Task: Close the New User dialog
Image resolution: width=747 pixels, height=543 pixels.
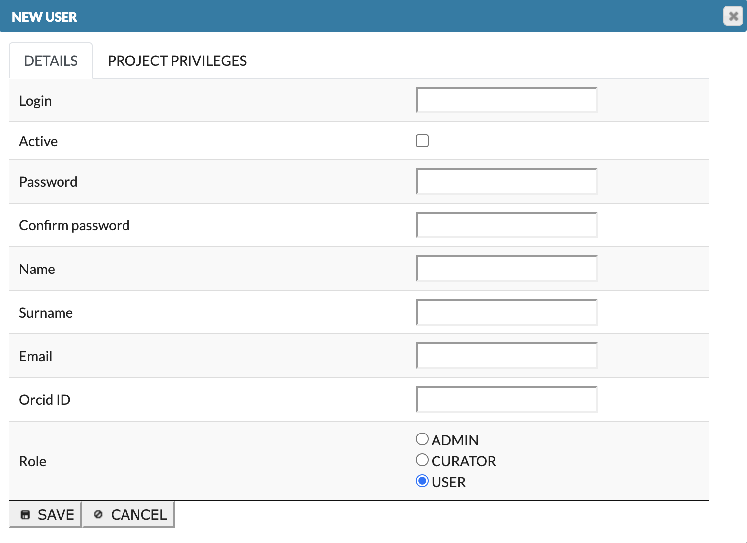Action: point(733,16)
